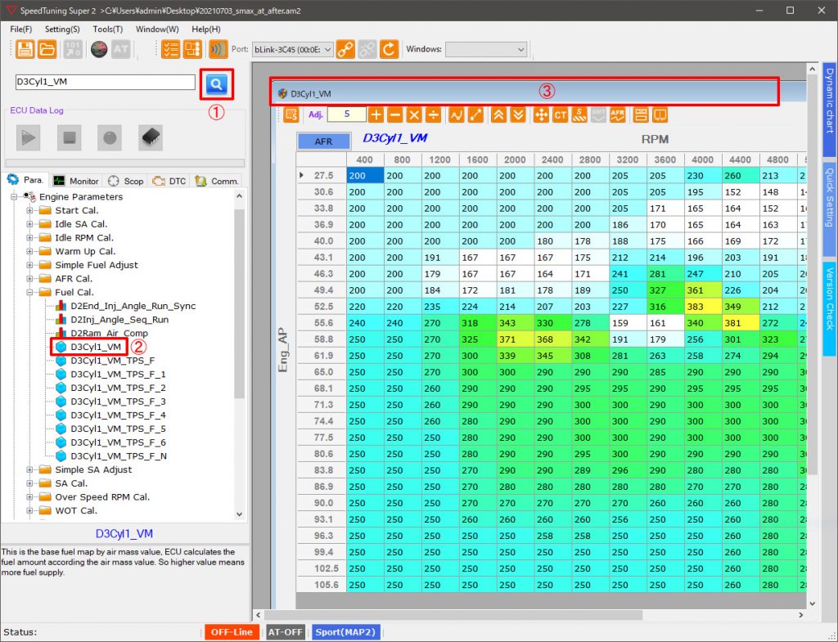Click the blue magnifier search button
This screenshot has height=642, width=838.
pyautogui.click(x=216, y=83)
